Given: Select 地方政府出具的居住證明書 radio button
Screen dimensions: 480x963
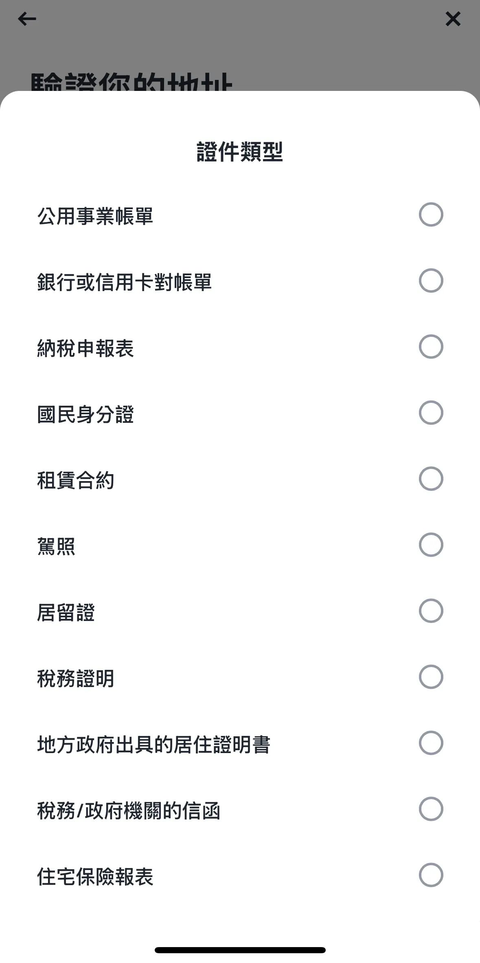Looking at the screenshot, I should pos(431,743).
